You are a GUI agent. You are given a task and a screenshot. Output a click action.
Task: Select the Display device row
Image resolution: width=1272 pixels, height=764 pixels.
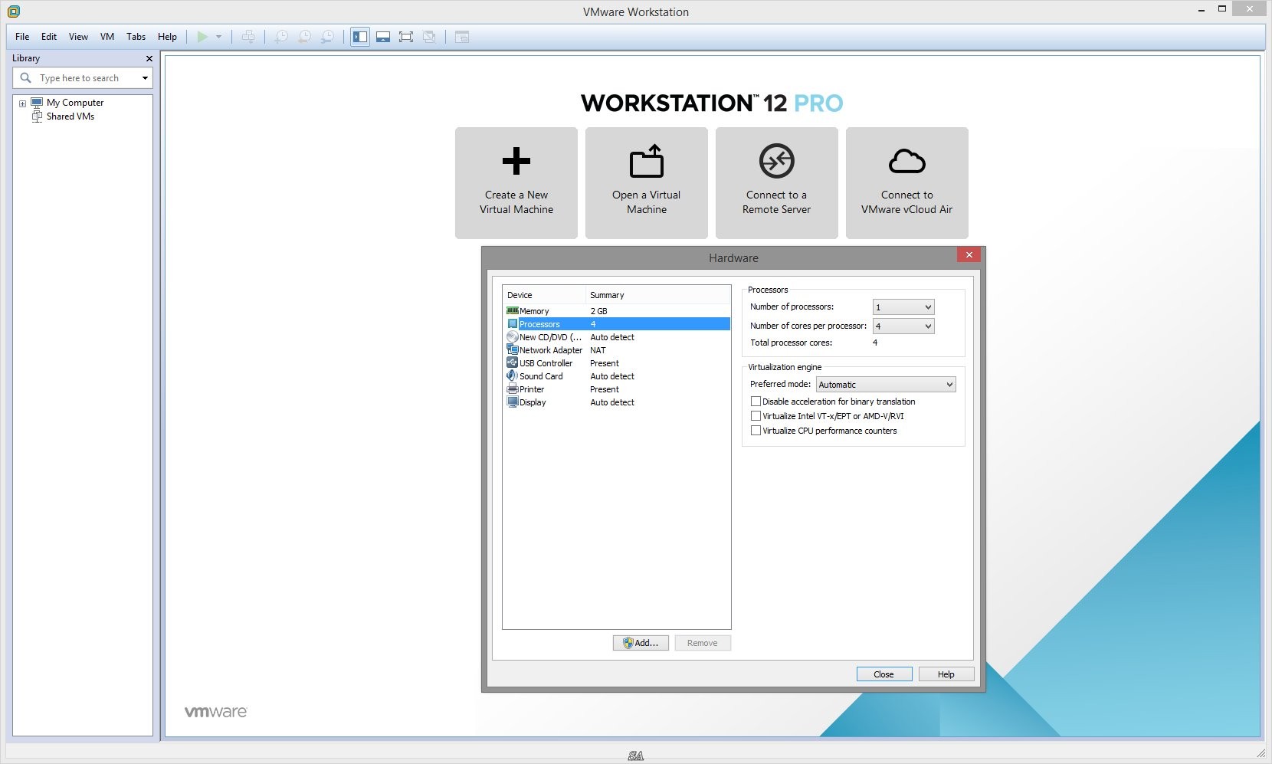point(617,402)
